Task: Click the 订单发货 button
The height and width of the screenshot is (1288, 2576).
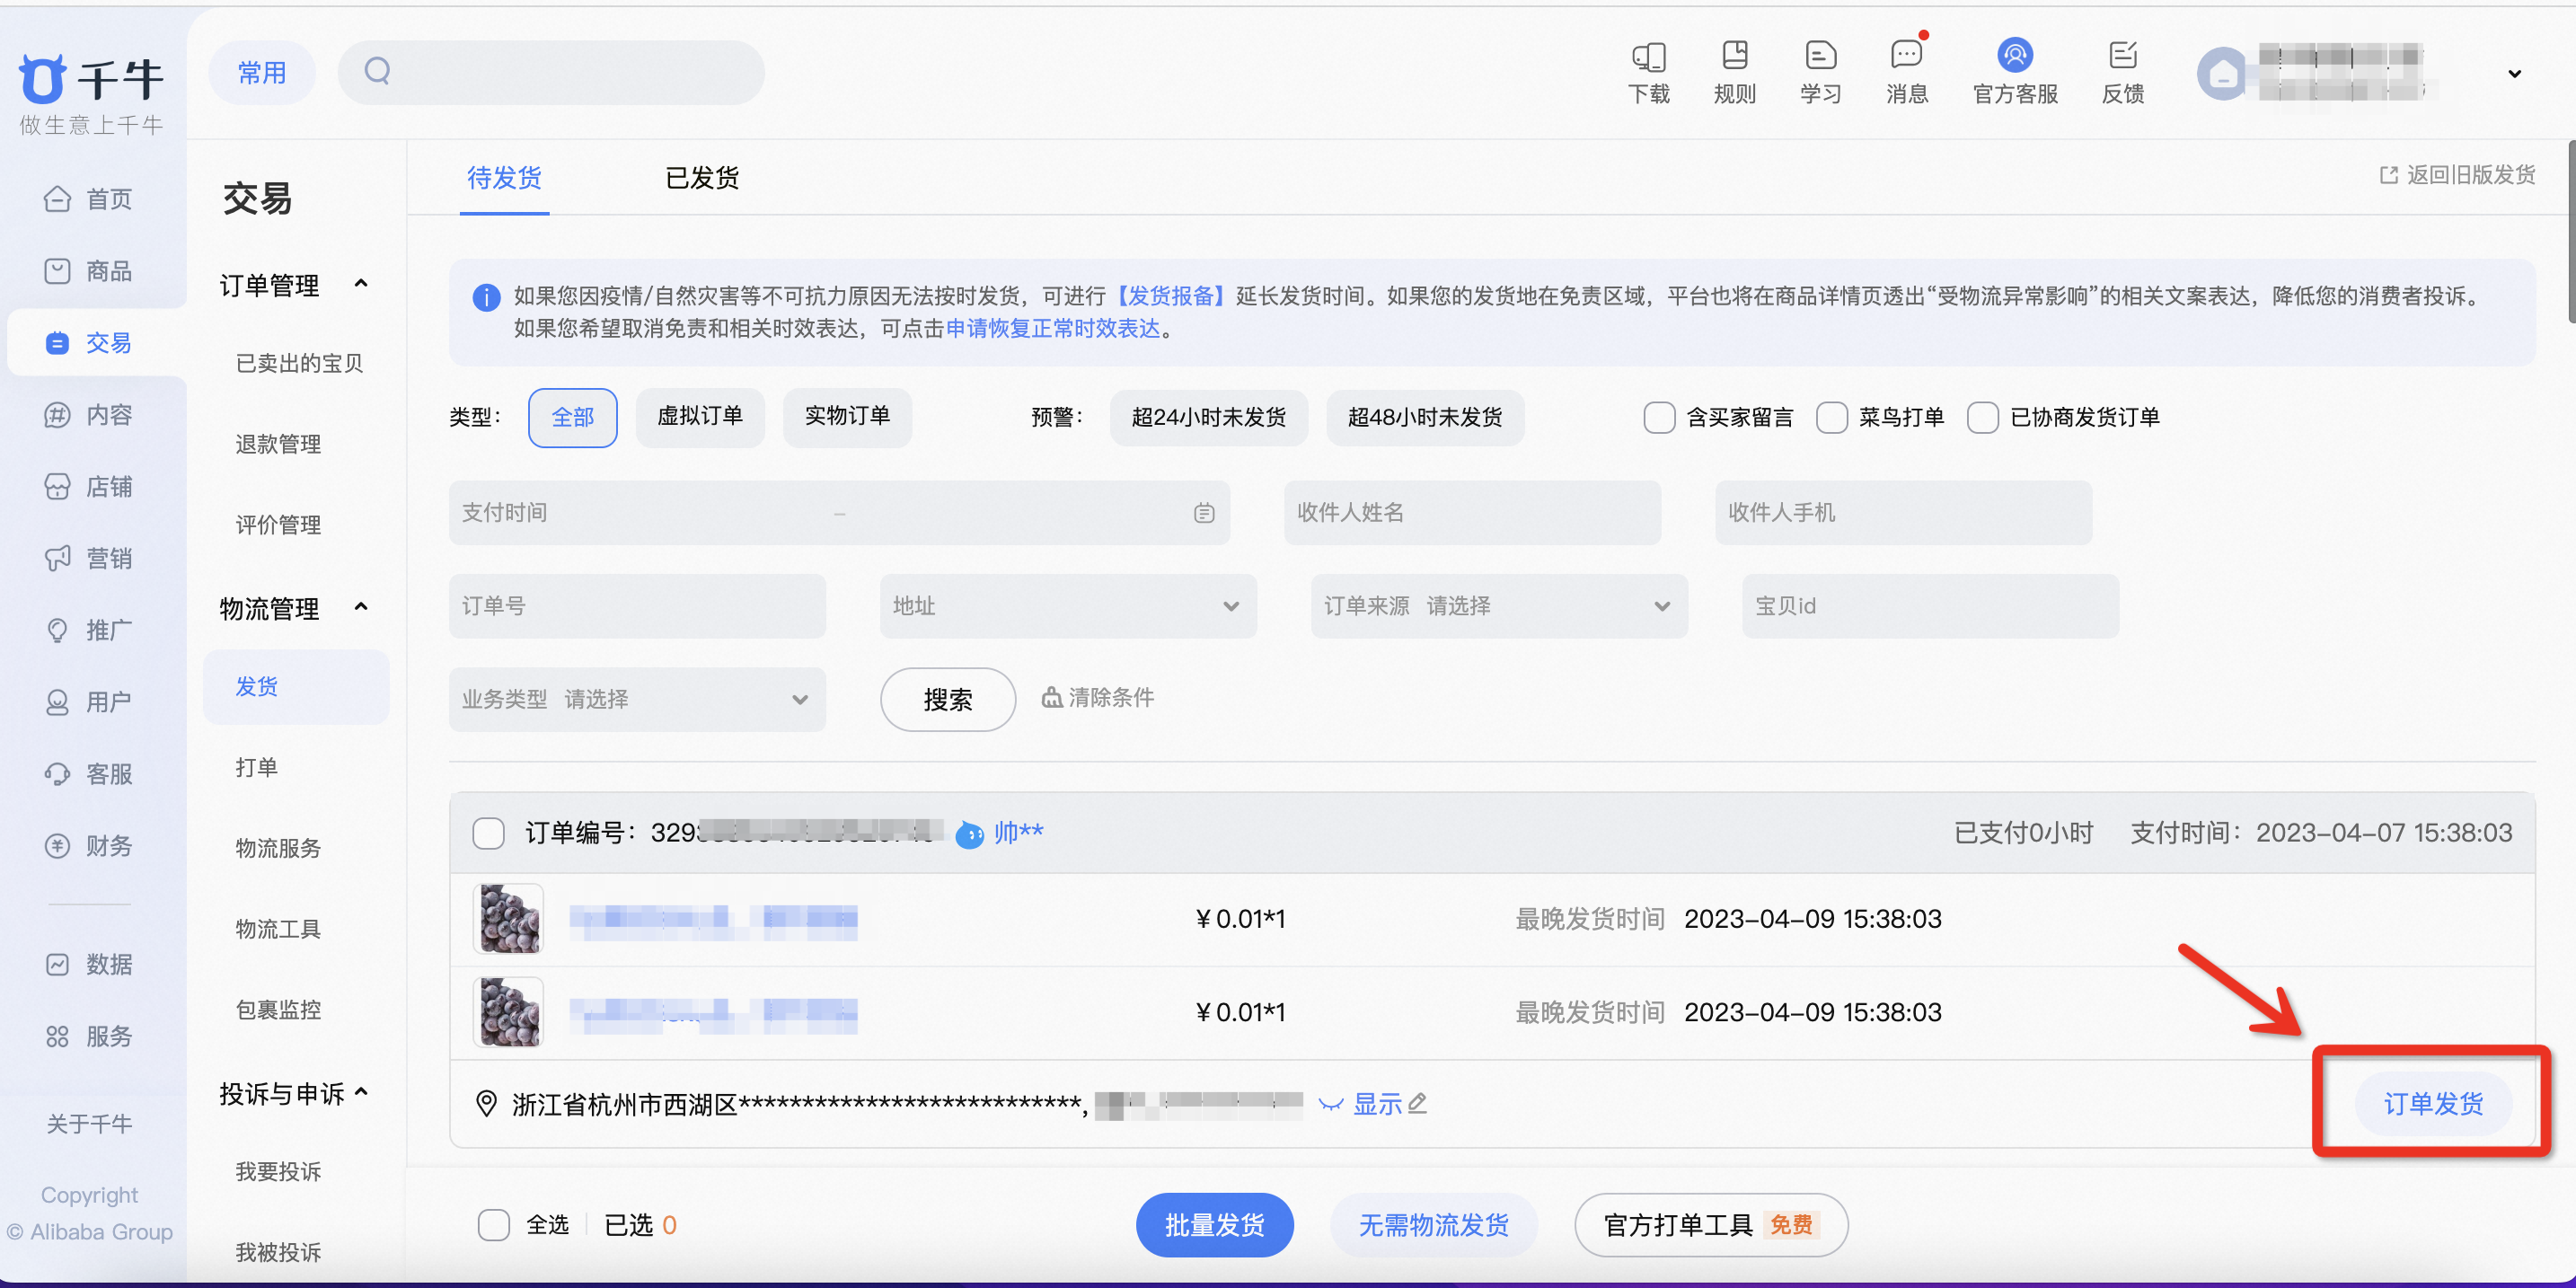Action: click(2433, 1104)
